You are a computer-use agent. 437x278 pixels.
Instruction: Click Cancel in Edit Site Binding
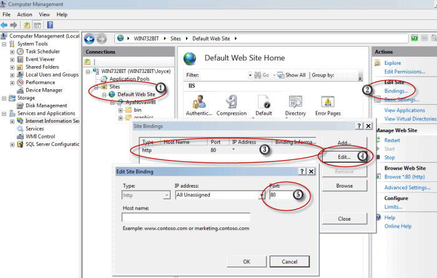pos(290,262)
